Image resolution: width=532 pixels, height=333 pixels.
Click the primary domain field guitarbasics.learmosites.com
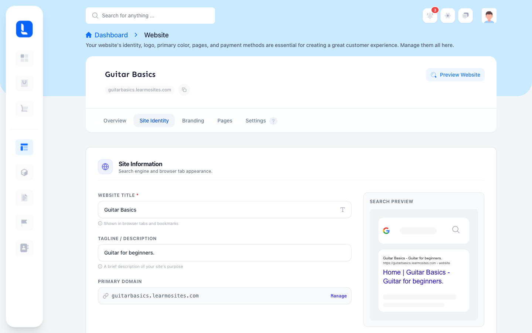point(225,296)
